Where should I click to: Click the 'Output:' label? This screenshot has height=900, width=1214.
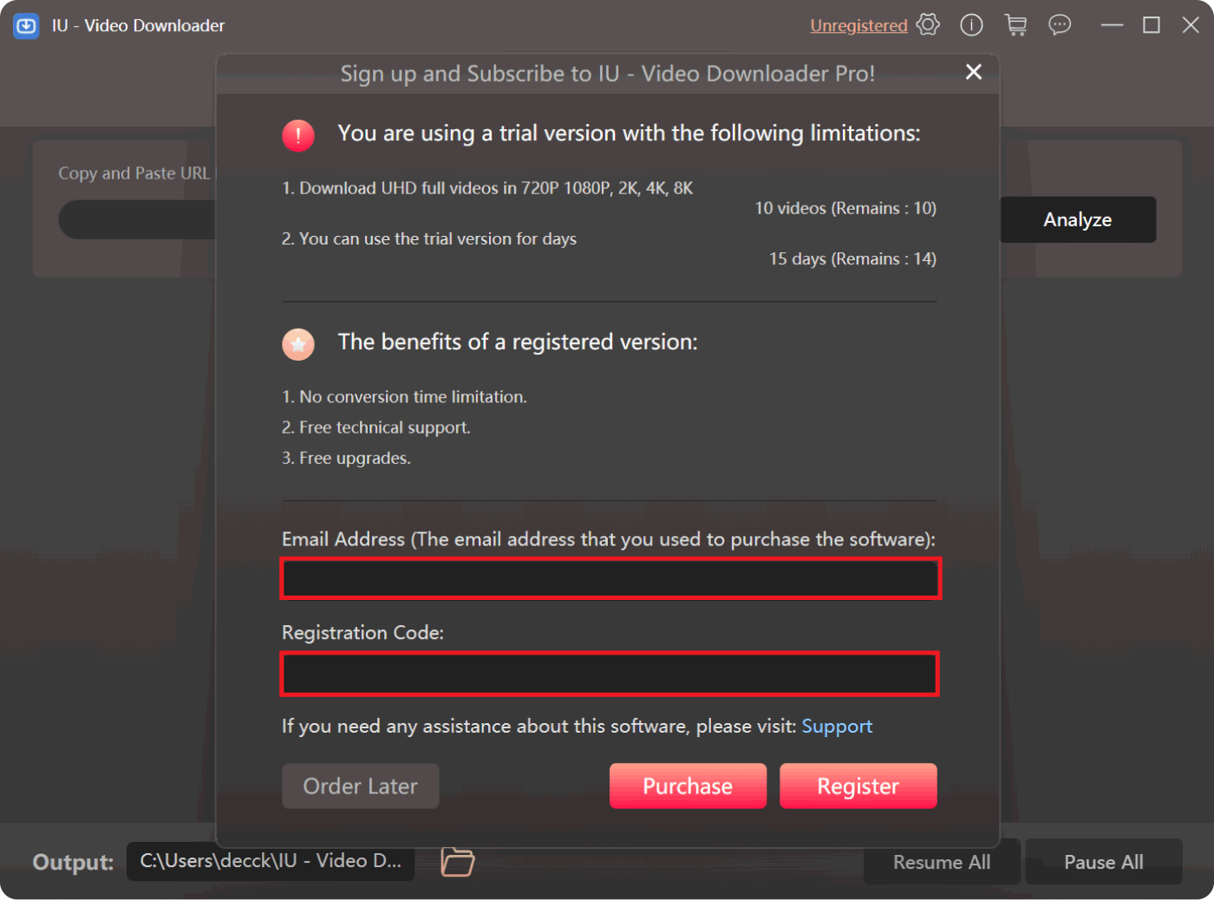point(73,862)
